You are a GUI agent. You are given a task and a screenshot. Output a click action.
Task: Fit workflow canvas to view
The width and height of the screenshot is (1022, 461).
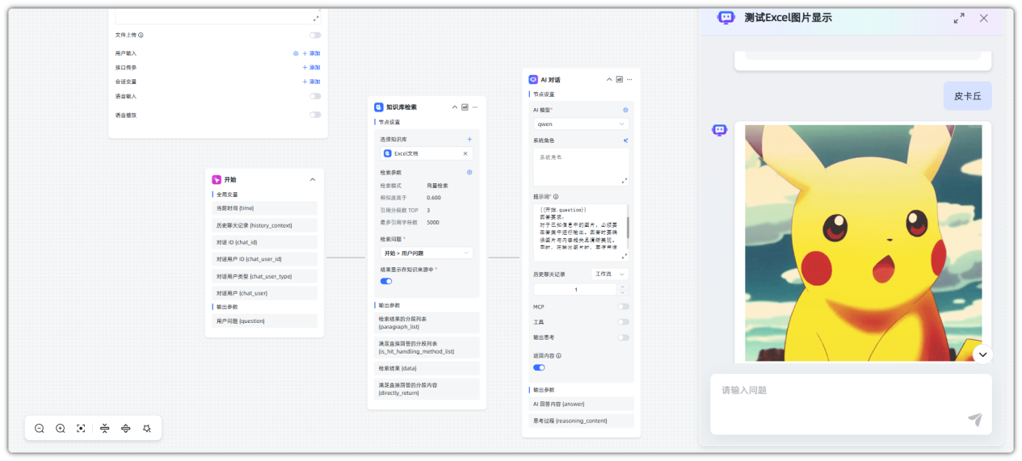pos(82,429)
